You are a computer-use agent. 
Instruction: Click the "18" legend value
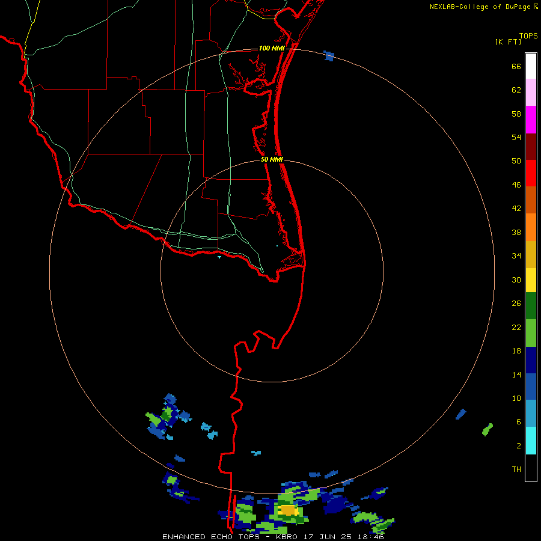516,351
